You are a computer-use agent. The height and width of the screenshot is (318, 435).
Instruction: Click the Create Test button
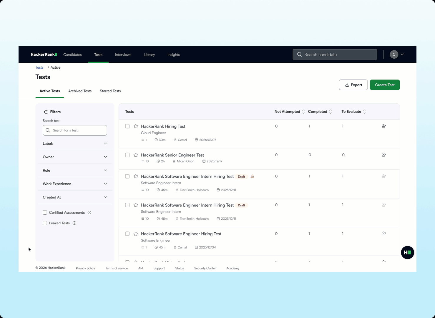click(x=385, y=85)
